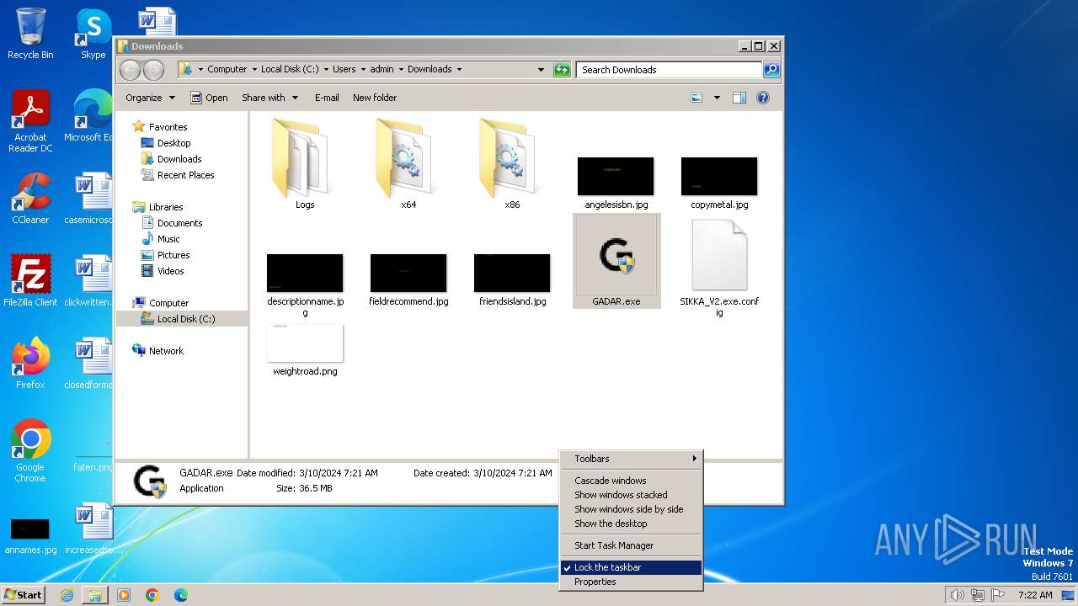This screenshot has width=1078, height=606.
Task: Open Google Chrome desktop shortcut
Action: [x=30, y=451]
